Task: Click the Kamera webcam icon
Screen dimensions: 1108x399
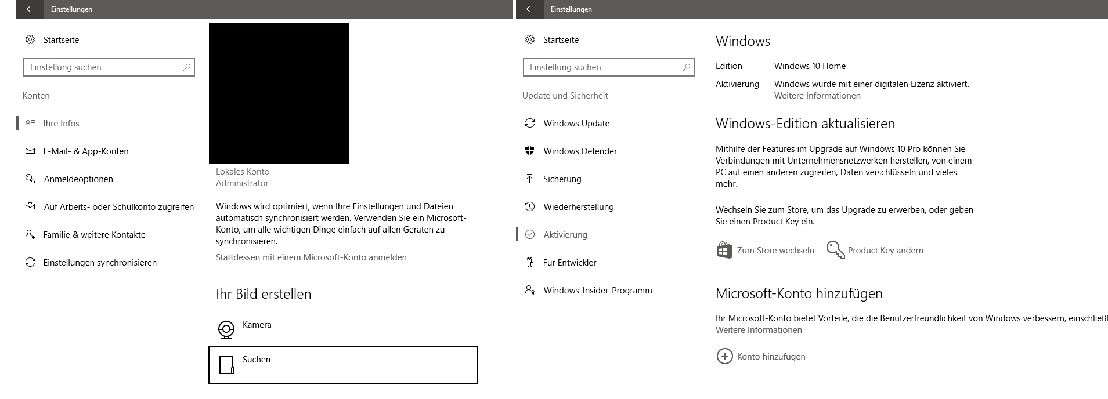Action: [226, 329]
